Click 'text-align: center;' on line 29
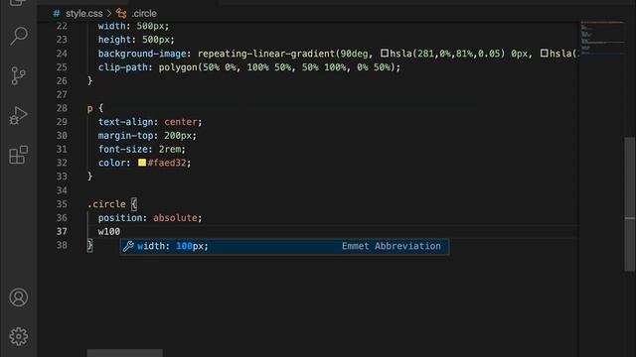This screenshot has width=636, height=357. coord(150,122)
